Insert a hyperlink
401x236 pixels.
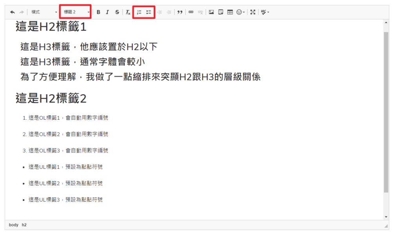coord(191,12)
